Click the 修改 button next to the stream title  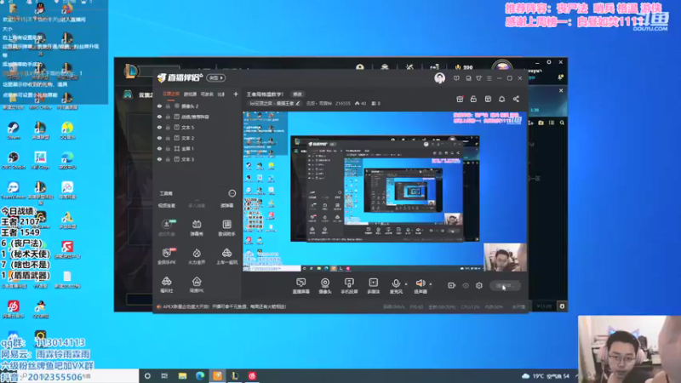coord(297,94)
